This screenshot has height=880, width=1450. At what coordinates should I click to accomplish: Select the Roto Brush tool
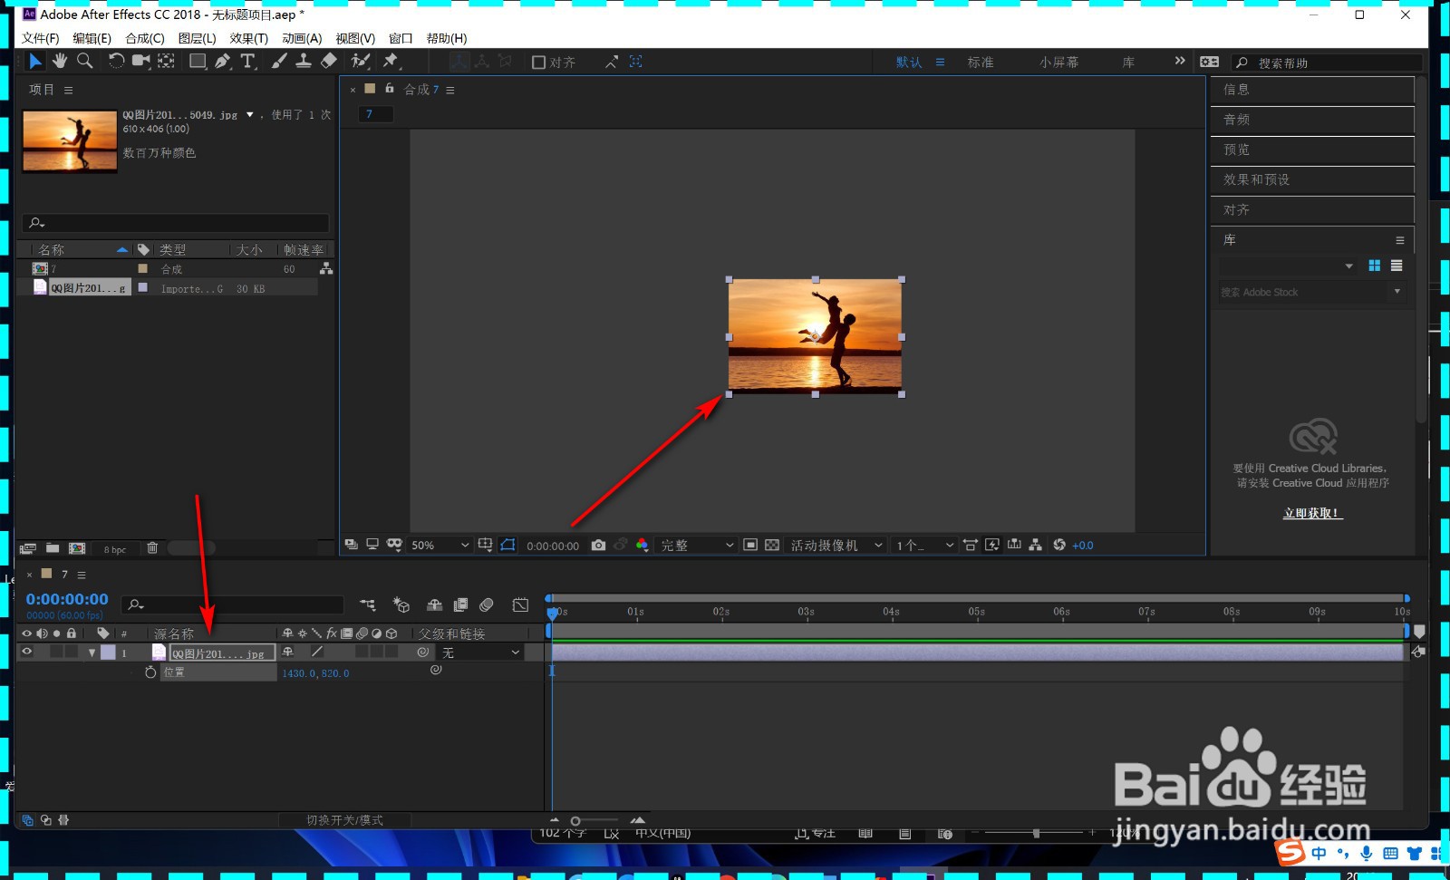tap(361, 61)
